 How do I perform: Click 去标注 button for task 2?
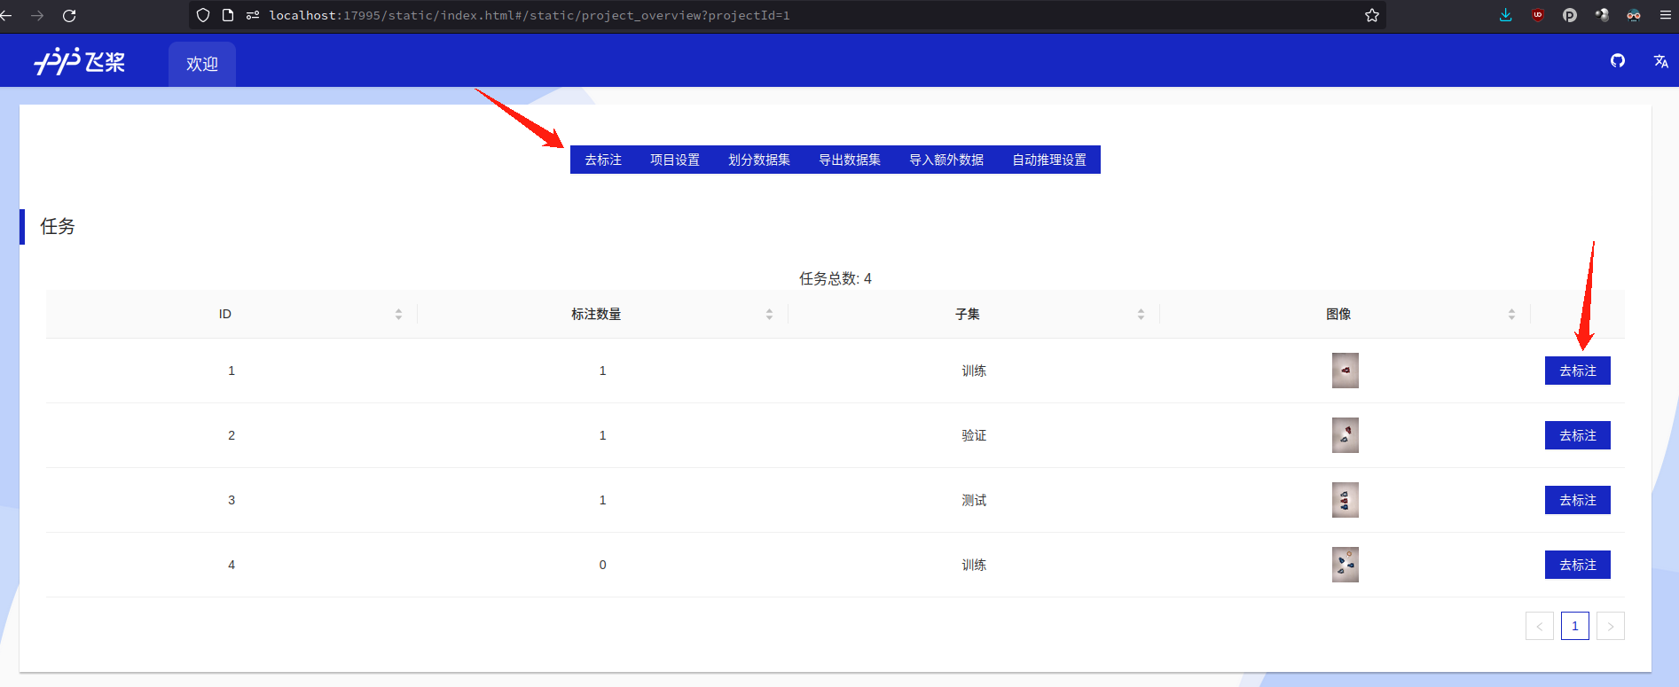click(x=1578, y=435)
